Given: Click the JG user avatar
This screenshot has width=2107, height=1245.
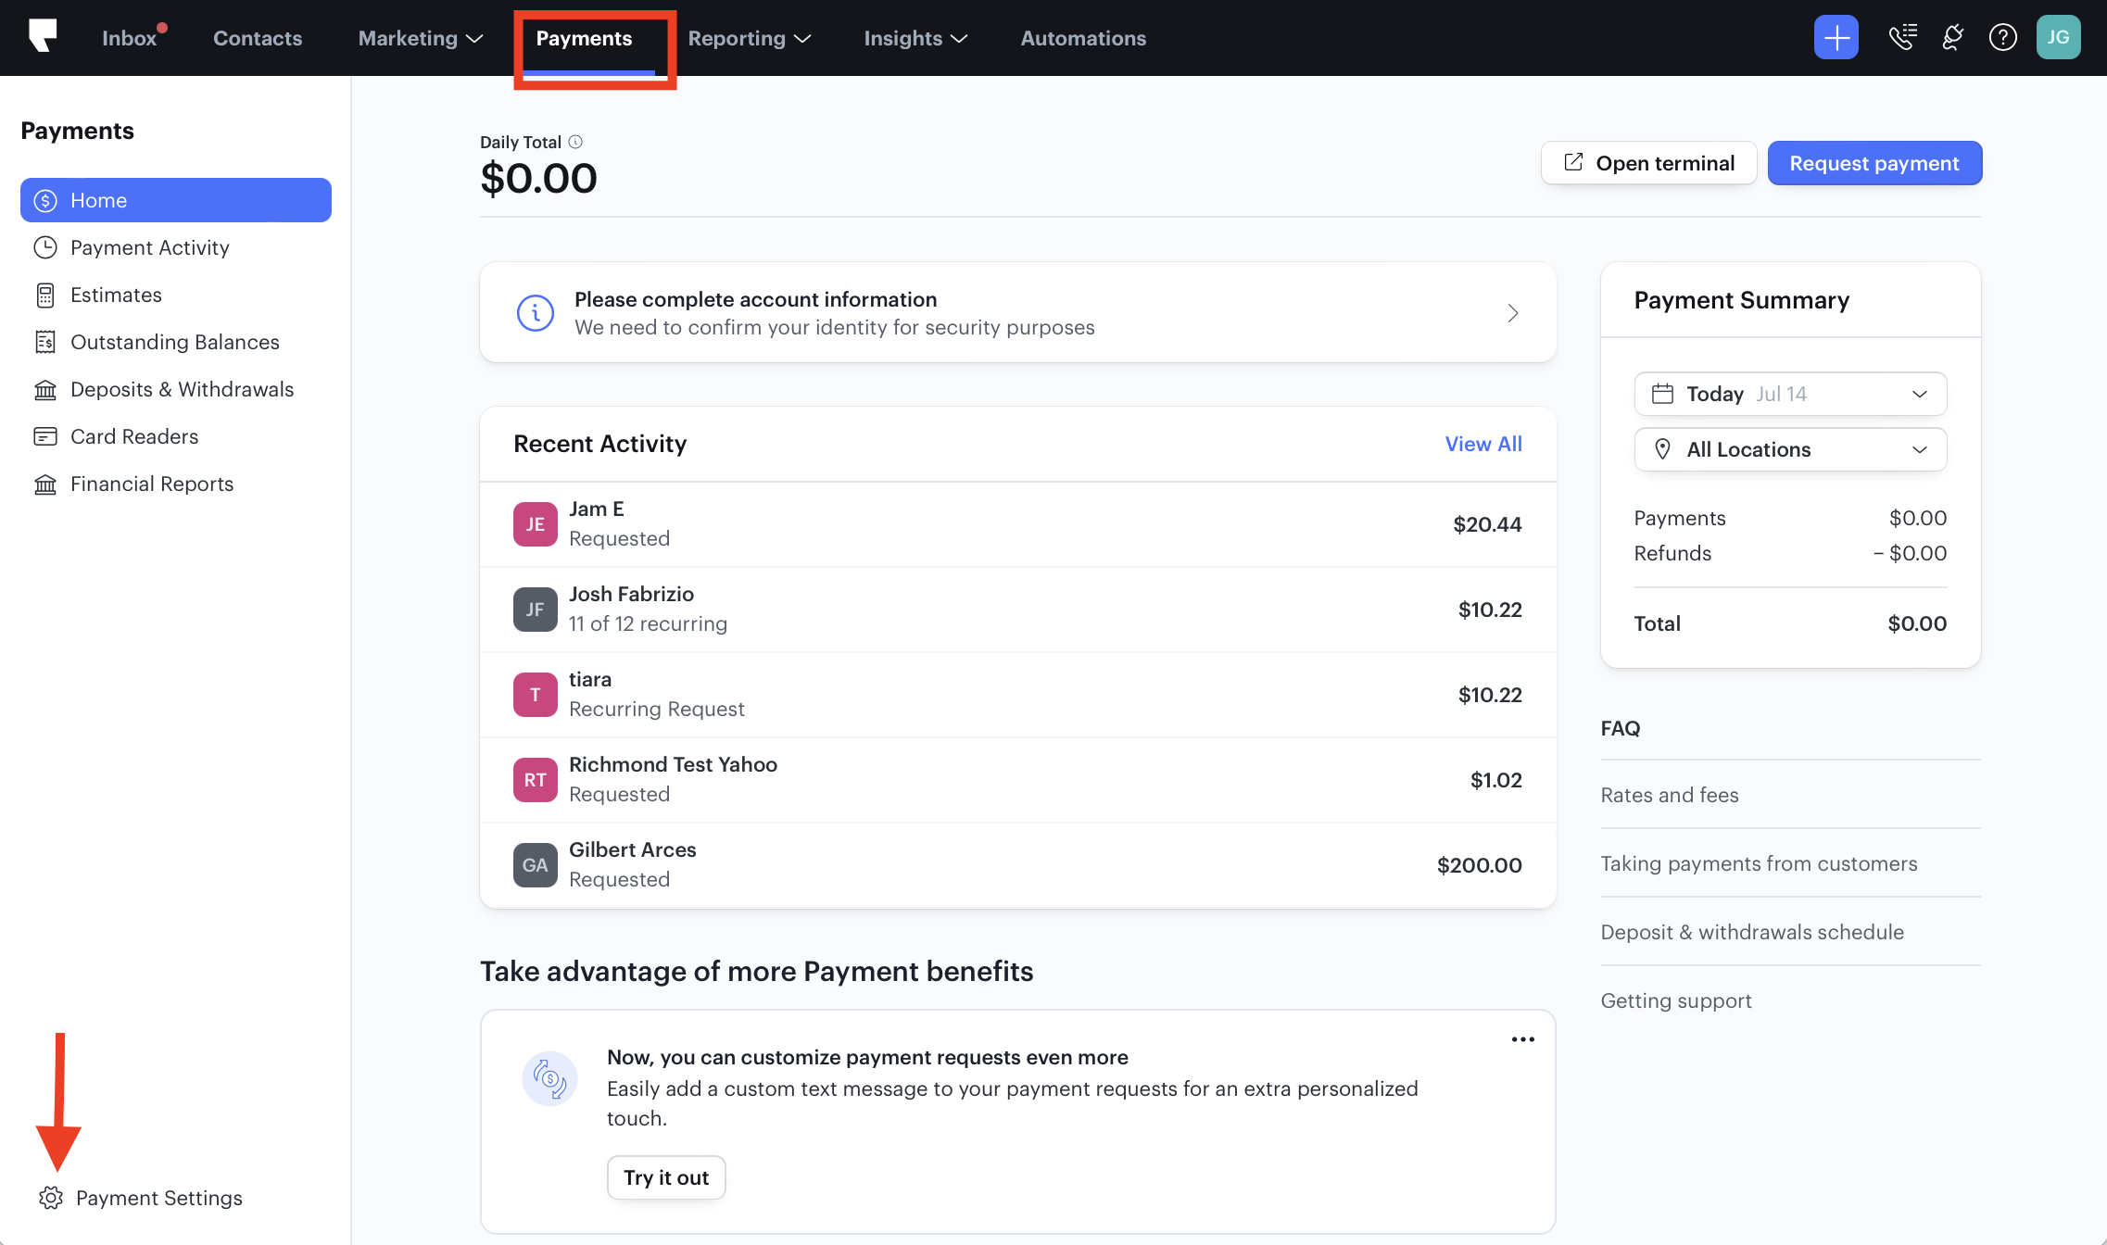Looking at the screenshot, I should 2058,38.
